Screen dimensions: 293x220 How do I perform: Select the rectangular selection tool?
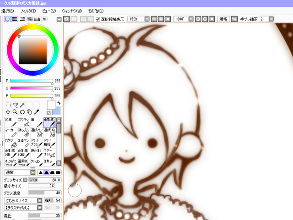pos(8,105)
